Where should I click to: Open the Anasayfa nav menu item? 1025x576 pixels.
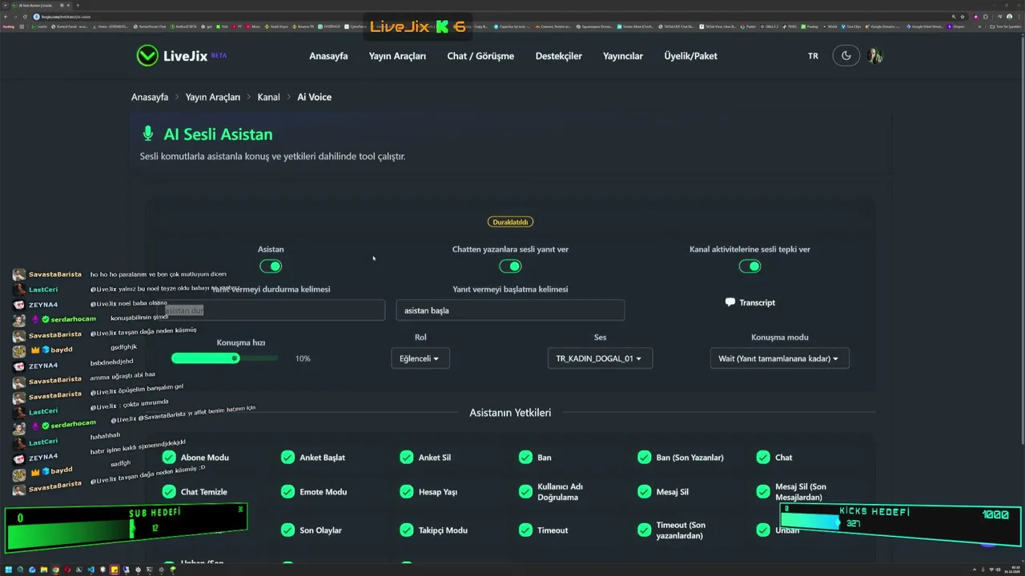click(328, 56)
